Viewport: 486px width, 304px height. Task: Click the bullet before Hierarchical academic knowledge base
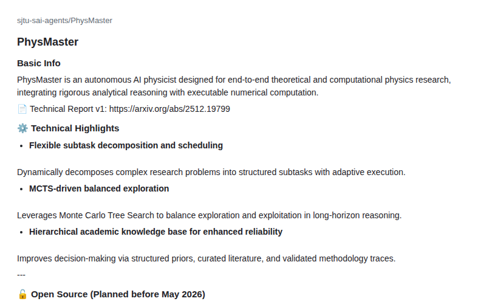point(21,232)
